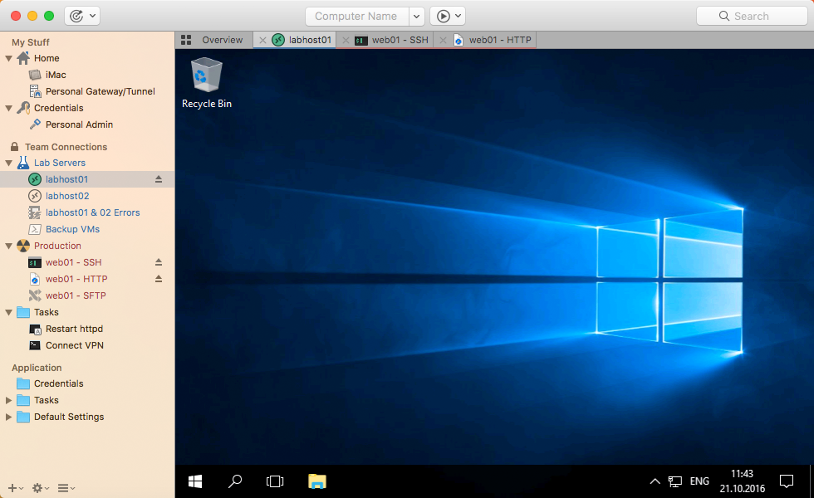814x498 pixels.
Task: Collapse the Production group
Action: coord(9,247)
